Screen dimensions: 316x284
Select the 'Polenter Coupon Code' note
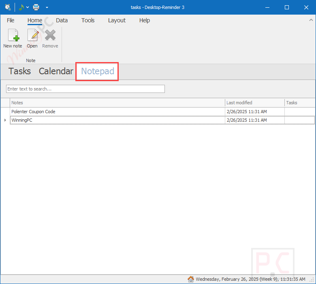[x=117, y=112]
